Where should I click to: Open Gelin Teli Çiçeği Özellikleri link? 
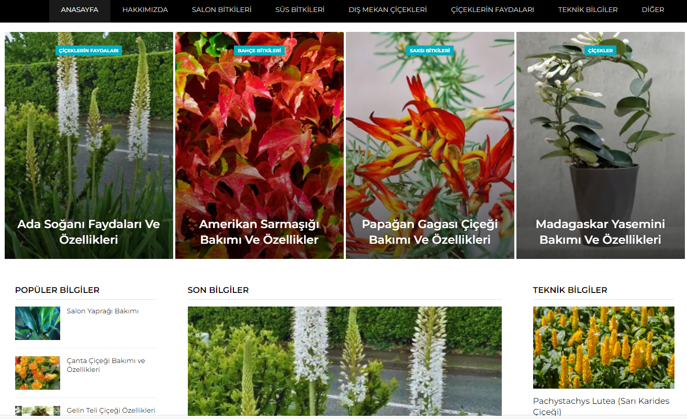(111, 411)
